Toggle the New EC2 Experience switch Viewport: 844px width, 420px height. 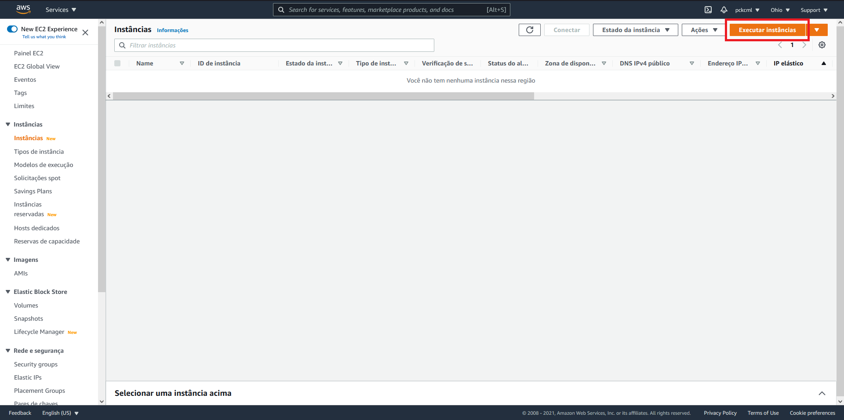click(12, 29)
